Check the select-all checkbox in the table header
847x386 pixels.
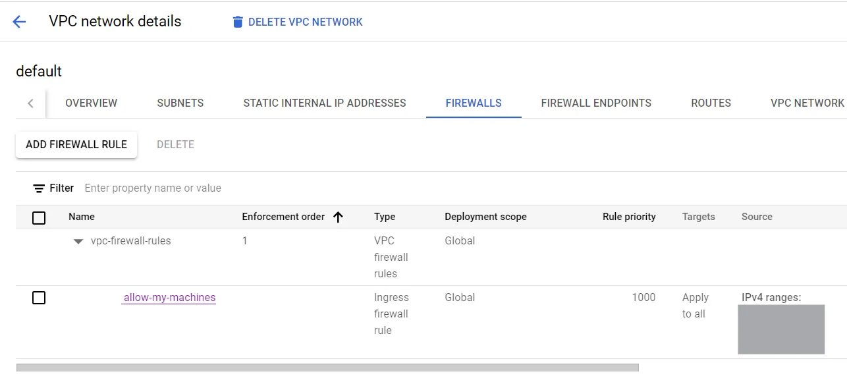coord(39,217)
